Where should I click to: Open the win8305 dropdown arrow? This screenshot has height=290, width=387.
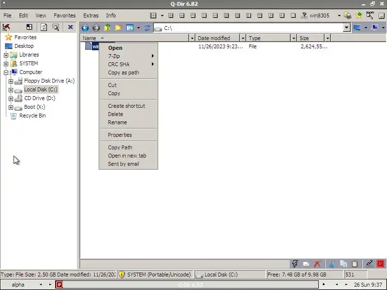coord(339,15)
